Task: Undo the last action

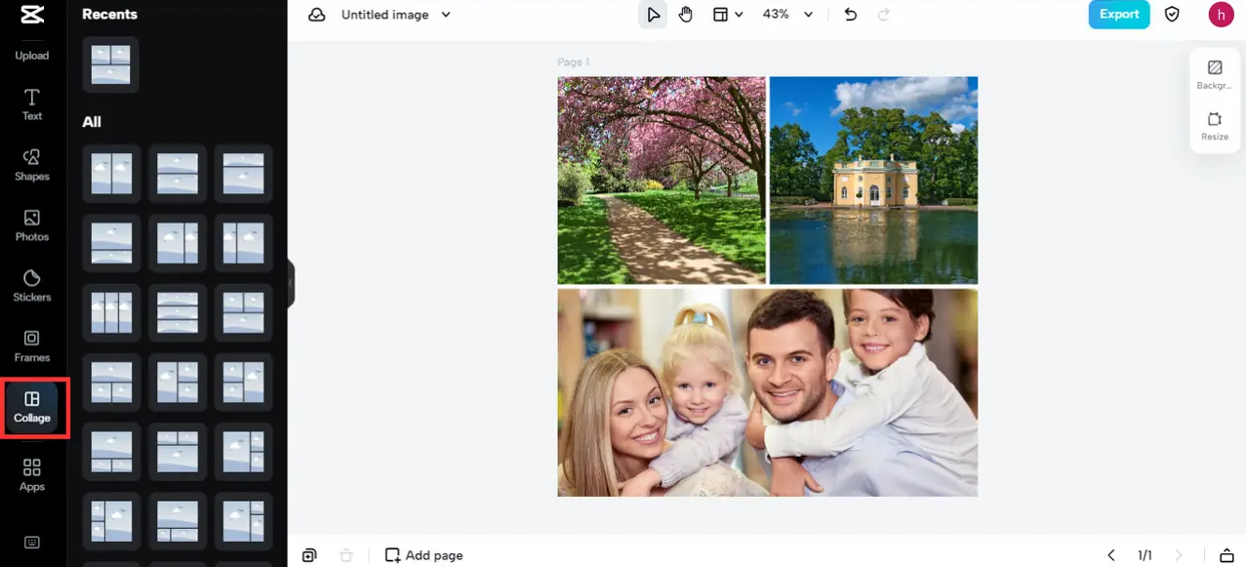Action: 850,15
